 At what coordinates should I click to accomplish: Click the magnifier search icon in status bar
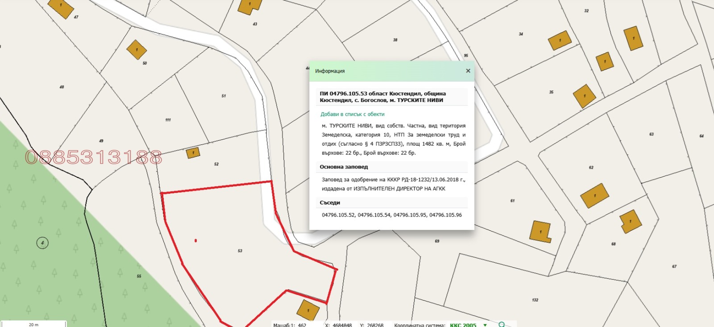502,324
